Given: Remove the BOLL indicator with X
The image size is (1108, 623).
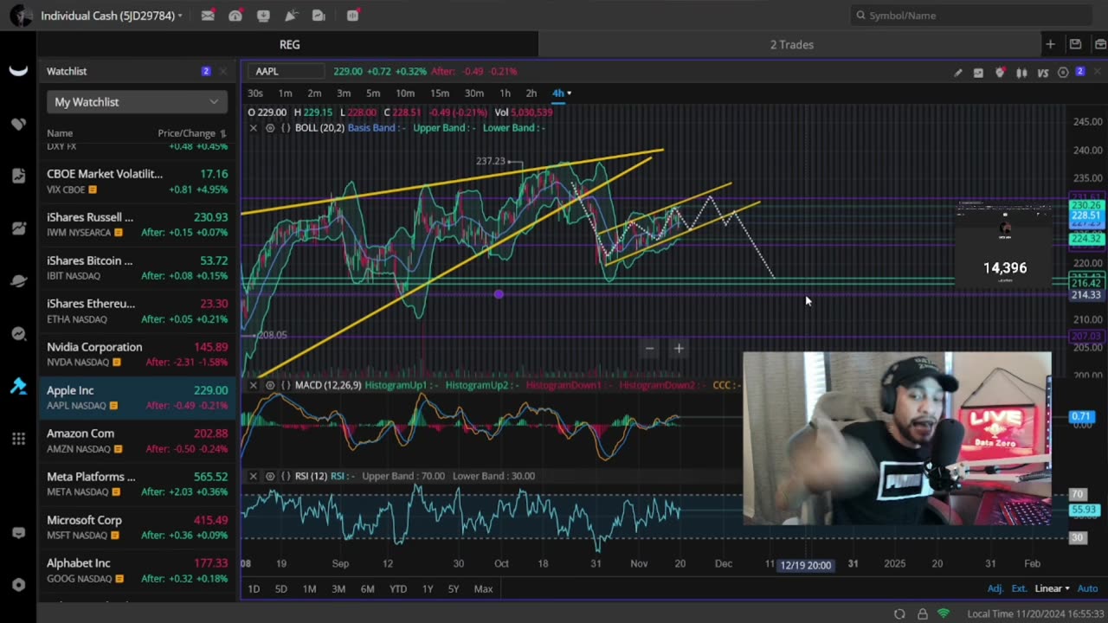Looking at the screenshot, I should coord(253,128).
